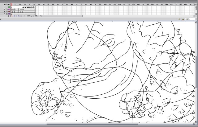Toggle lock on the purple layer
The height and width of the screenshot is (127, 198).
pos(7,14)
